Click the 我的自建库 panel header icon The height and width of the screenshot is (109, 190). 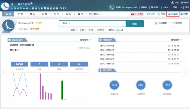9,40
